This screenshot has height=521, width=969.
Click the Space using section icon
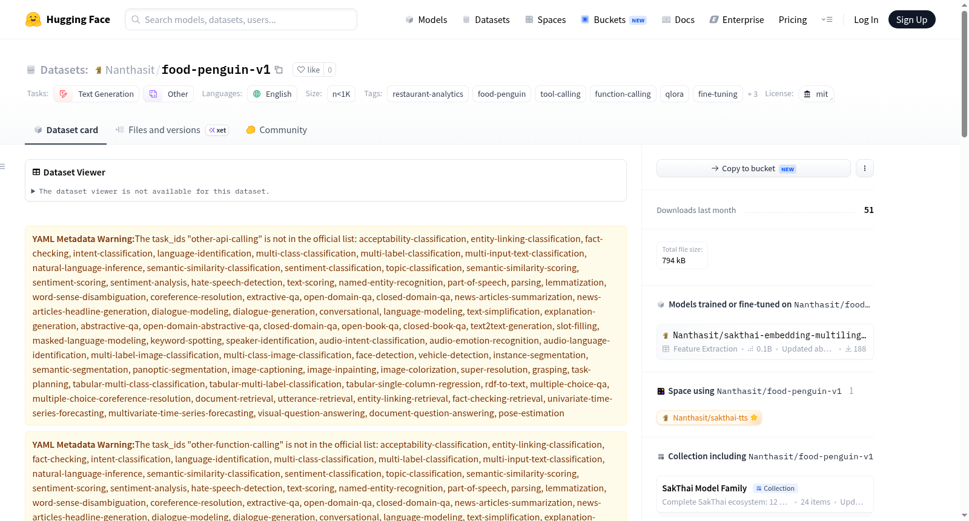tap(661, 391)
